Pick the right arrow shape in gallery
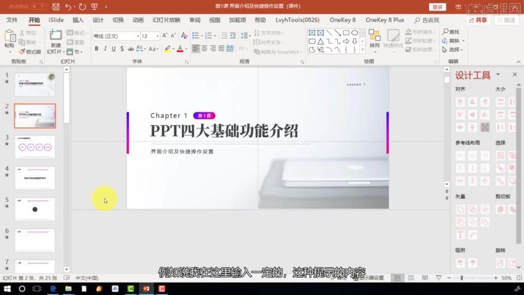This screenshot has height=295, width=524. (346, 41)
